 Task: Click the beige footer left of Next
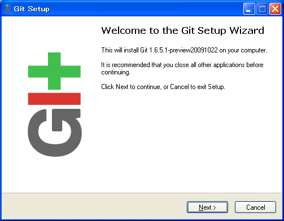pyautogui.click(x=94, y=207)
